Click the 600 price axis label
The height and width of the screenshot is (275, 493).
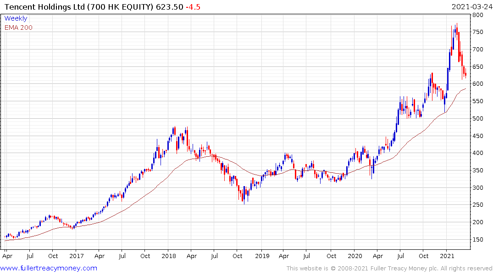478,84
